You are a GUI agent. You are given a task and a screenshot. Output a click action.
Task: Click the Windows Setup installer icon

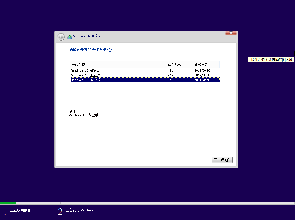(x=70, y=37)
